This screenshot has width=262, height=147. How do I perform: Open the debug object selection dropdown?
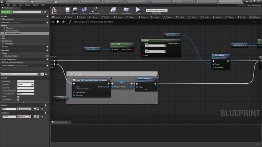click(x=156, y=10)
